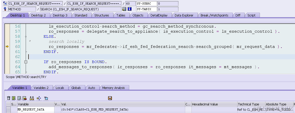This screenshot has height=113, width=295.
Task: Click code line 60 with search_grouped call
Action: [165, 47]
